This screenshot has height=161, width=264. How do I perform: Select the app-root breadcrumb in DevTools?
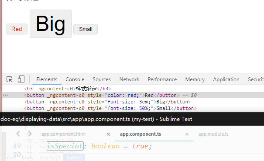[50, 158]
